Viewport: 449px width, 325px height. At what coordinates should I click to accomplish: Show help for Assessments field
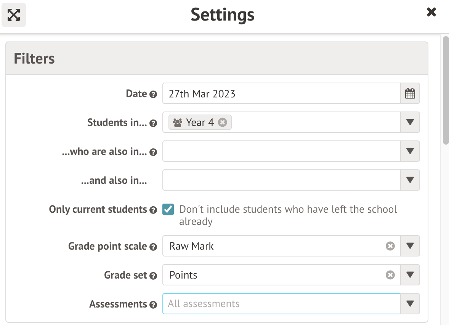pos(153,305)
